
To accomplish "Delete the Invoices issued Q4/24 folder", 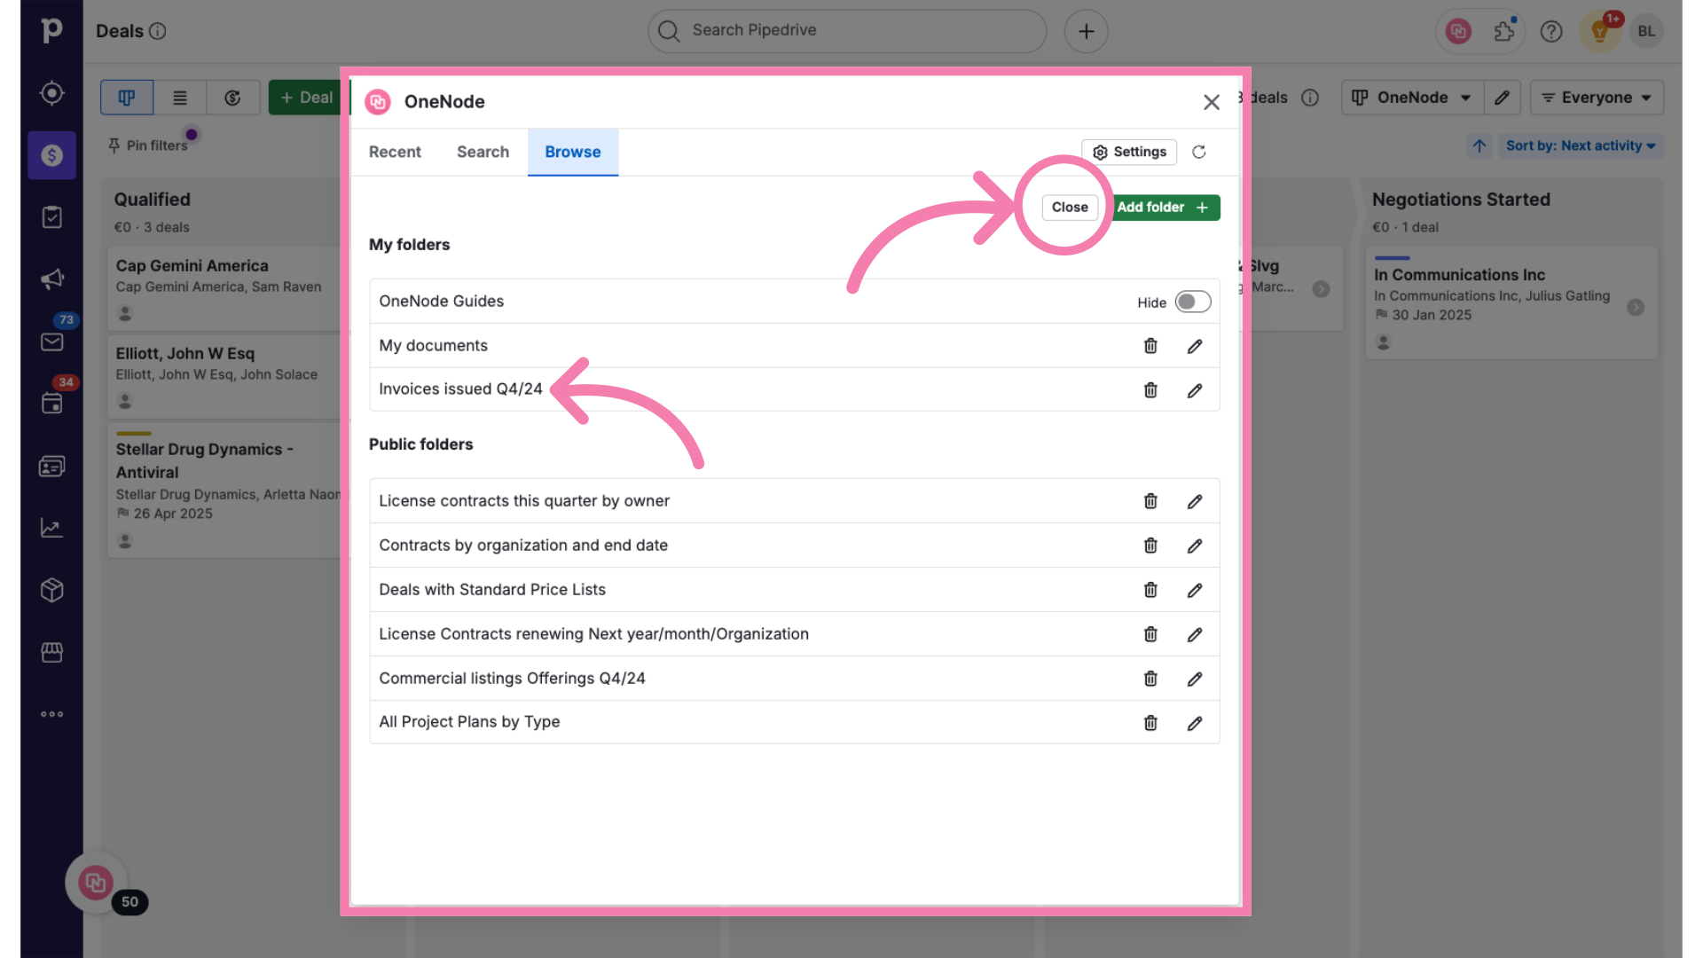I will pyautogui.click(x=1150, y=390).
